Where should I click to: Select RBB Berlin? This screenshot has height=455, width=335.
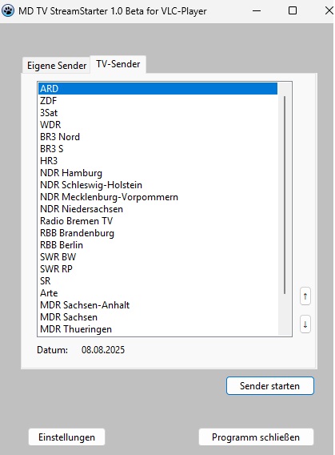click(x=158, y=245)
